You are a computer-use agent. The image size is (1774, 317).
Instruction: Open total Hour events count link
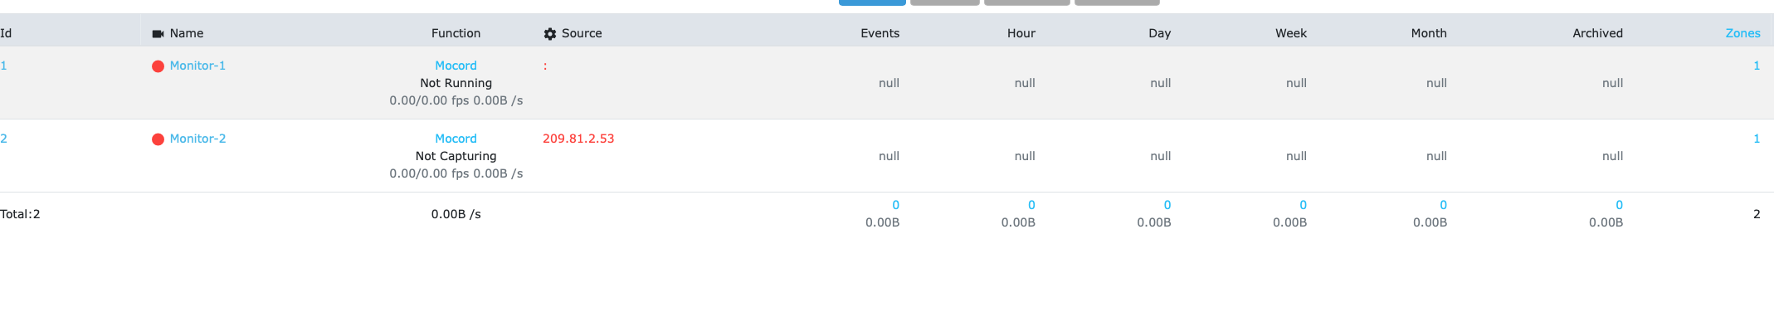1031,205
